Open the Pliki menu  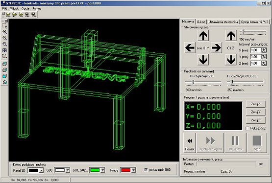[x=5, y=8]
